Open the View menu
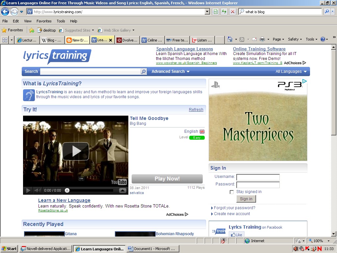 (x=28, y=21)
